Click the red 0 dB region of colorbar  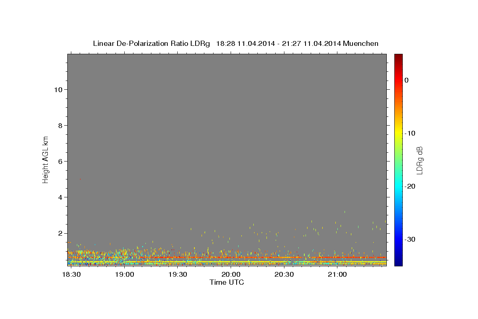(398, 80)
